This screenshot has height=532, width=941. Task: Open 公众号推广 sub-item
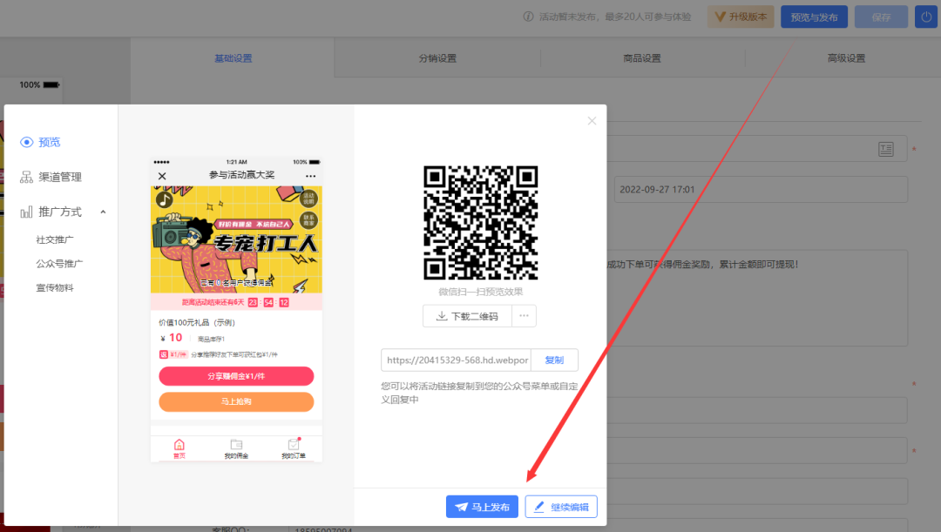coord(59,263)
